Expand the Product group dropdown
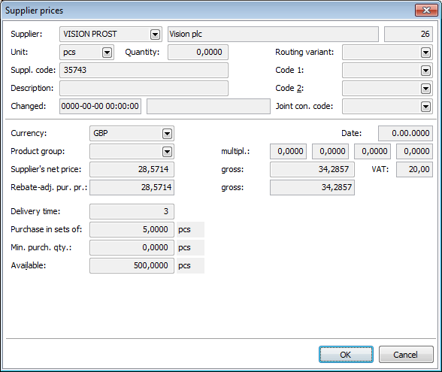The width and height of the screenshot is (442, 372). pos(167,152)
